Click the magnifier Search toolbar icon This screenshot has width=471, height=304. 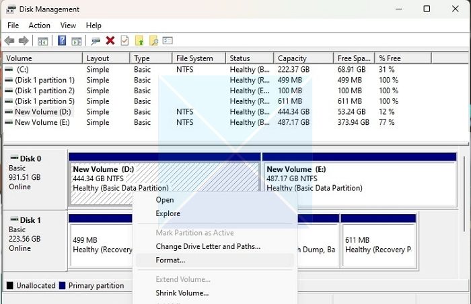(153, 41)
